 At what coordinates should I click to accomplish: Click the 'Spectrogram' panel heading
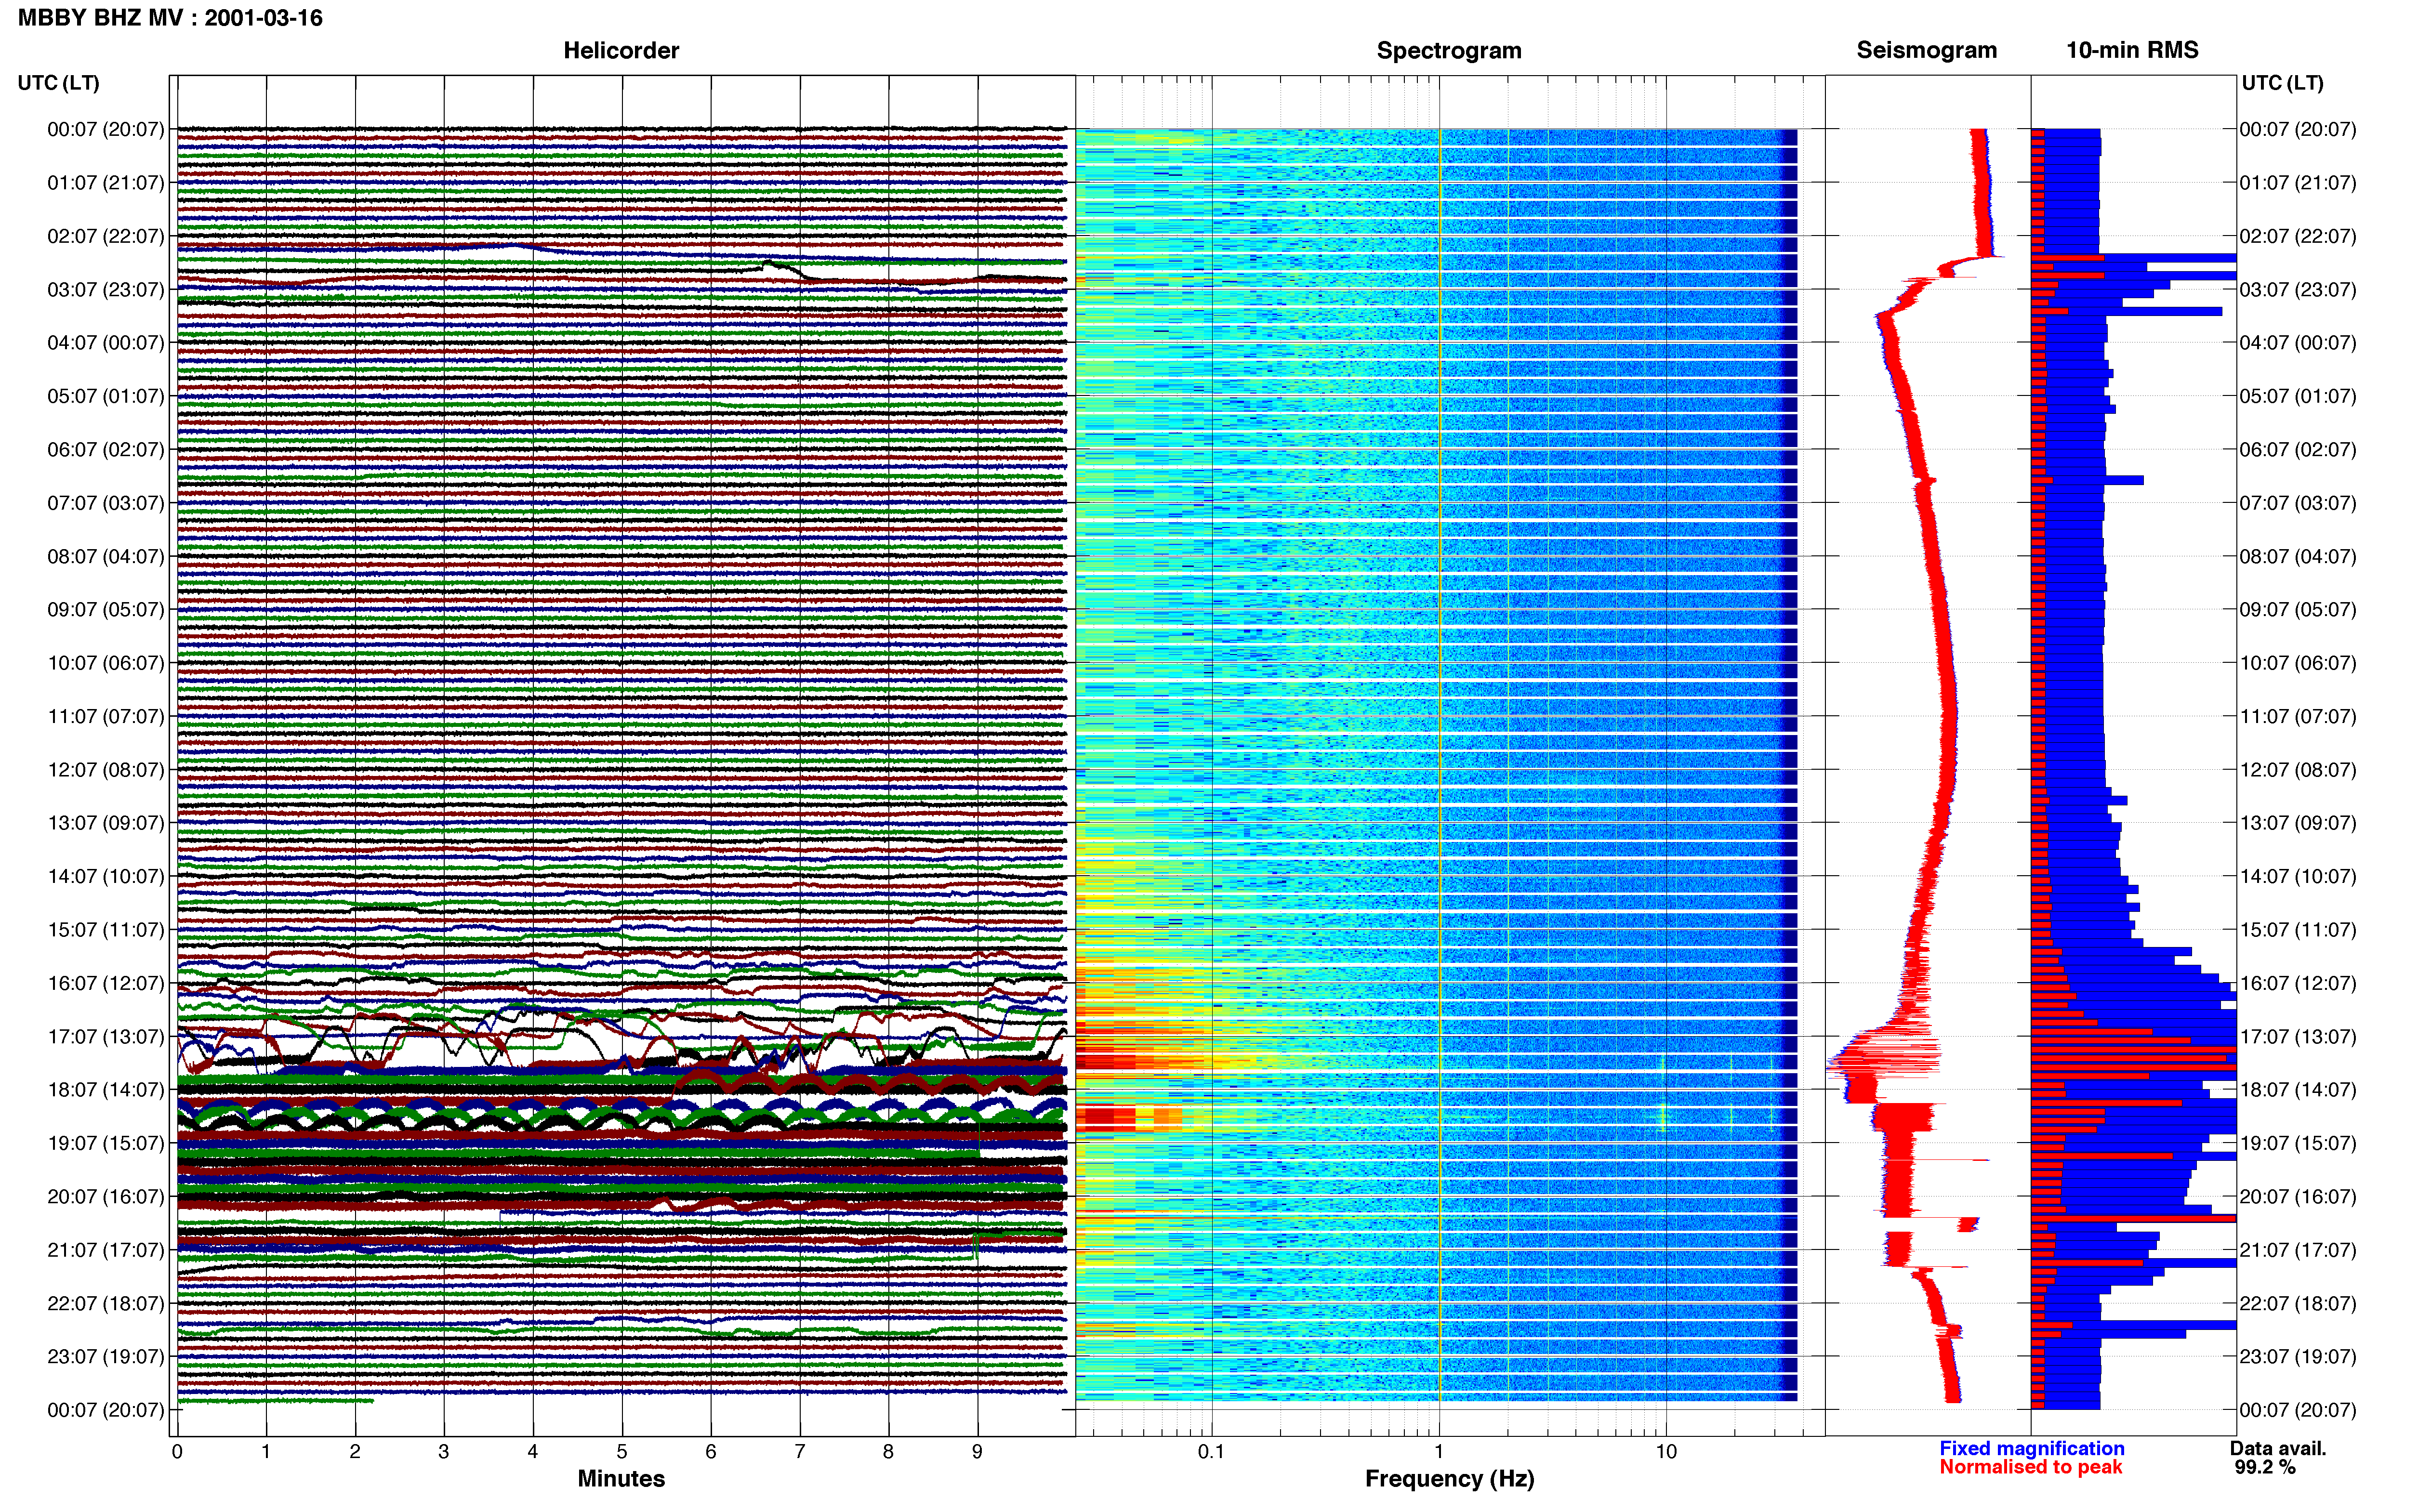click(1449, 50)
